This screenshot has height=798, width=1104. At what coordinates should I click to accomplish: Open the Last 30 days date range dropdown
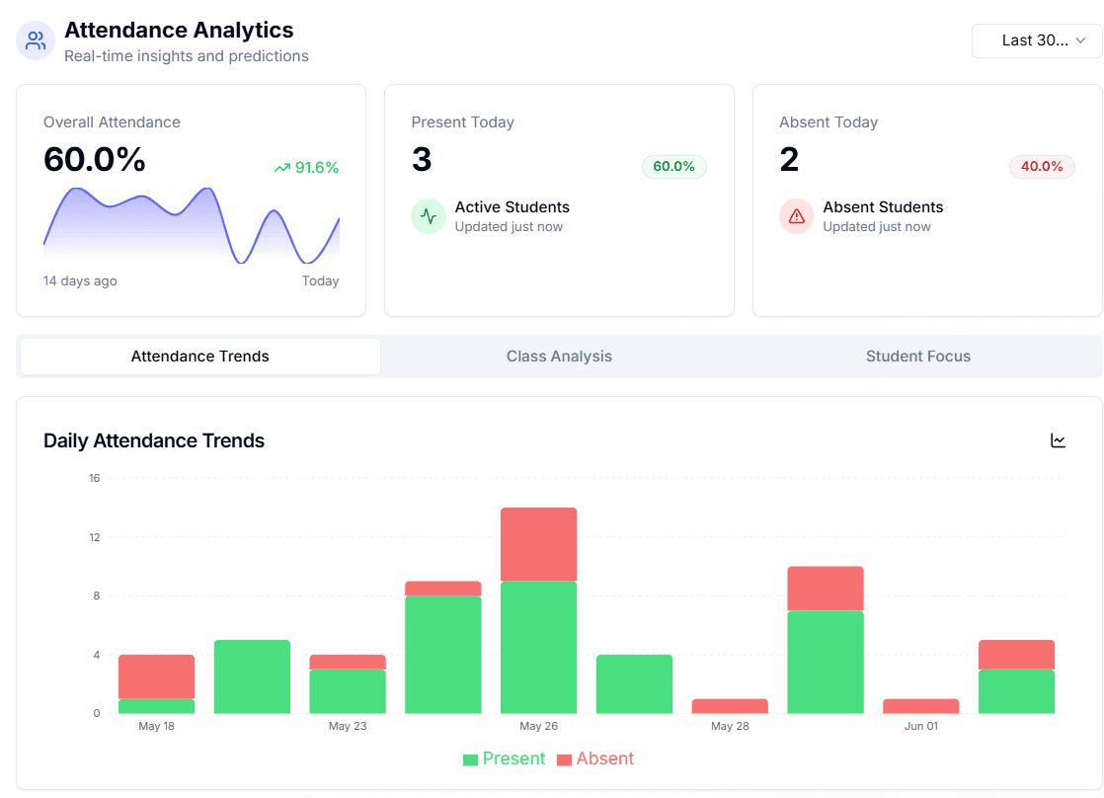[x=1037, y=40]
